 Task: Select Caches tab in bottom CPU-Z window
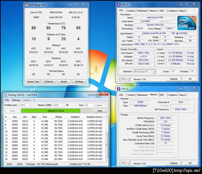coord(131,95)
